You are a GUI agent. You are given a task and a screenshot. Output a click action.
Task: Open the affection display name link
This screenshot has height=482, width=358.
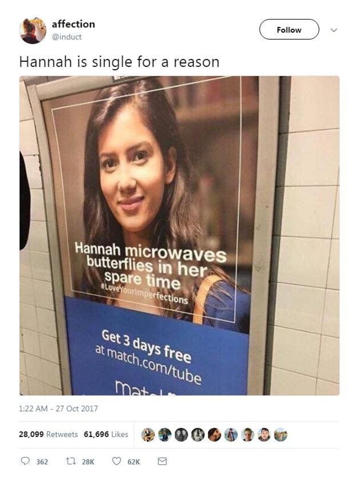(73, 24)
